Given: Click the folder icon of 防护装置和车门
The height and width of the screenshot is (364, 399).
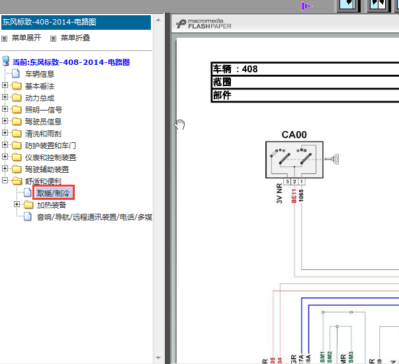Looking at the screenshot, I should [17, 145].
